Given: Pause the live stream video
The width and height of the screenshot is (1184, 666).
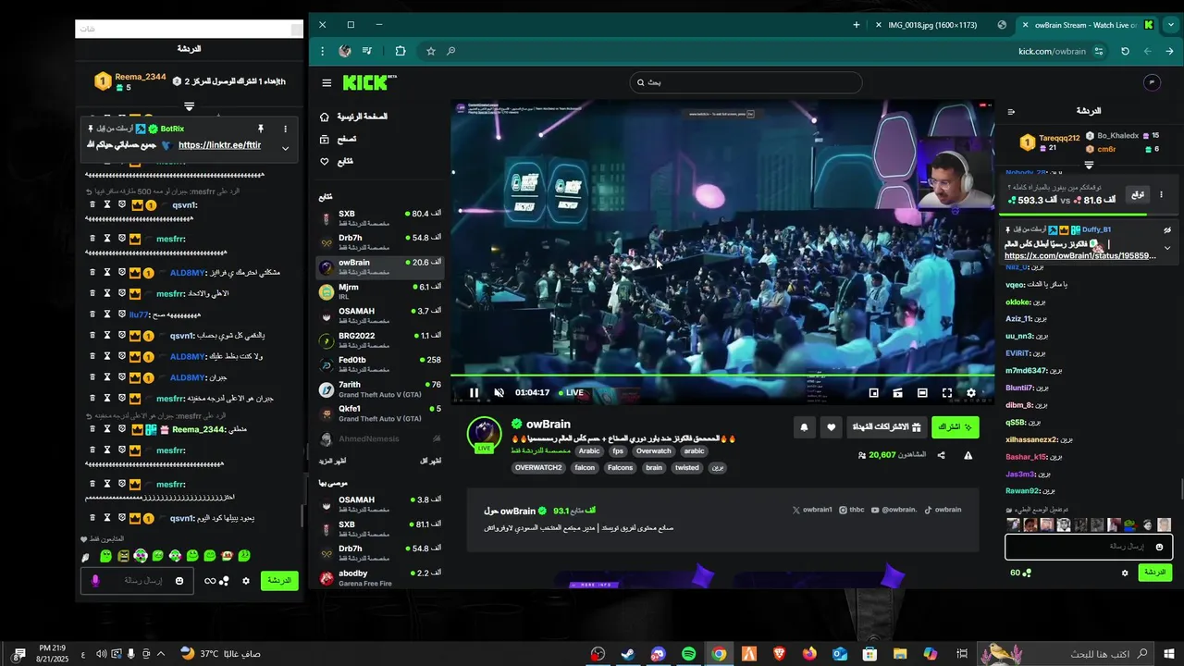Looking at the screenshot, I should (474, 392).
